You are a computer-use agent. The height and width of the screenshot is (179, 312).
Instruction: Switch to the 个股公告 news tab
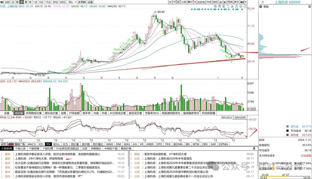pyautogui.click(x=20, y=148)
